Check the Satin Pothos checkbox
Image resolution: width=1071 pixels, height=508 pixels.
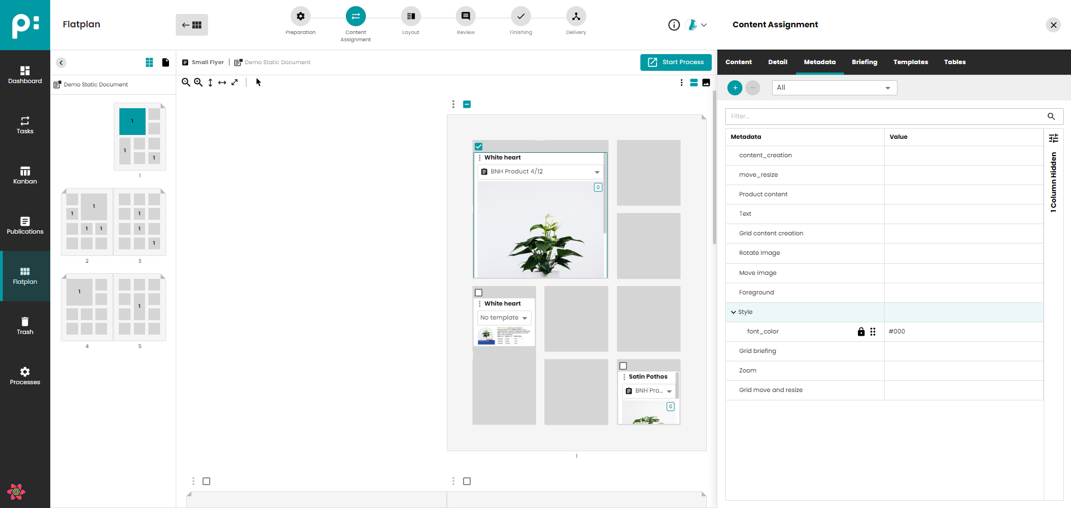click(x=623, y=366)
